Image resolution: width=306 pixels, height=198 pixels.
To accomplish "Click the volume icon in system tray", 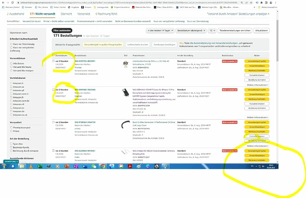I will tap(263, 166).
